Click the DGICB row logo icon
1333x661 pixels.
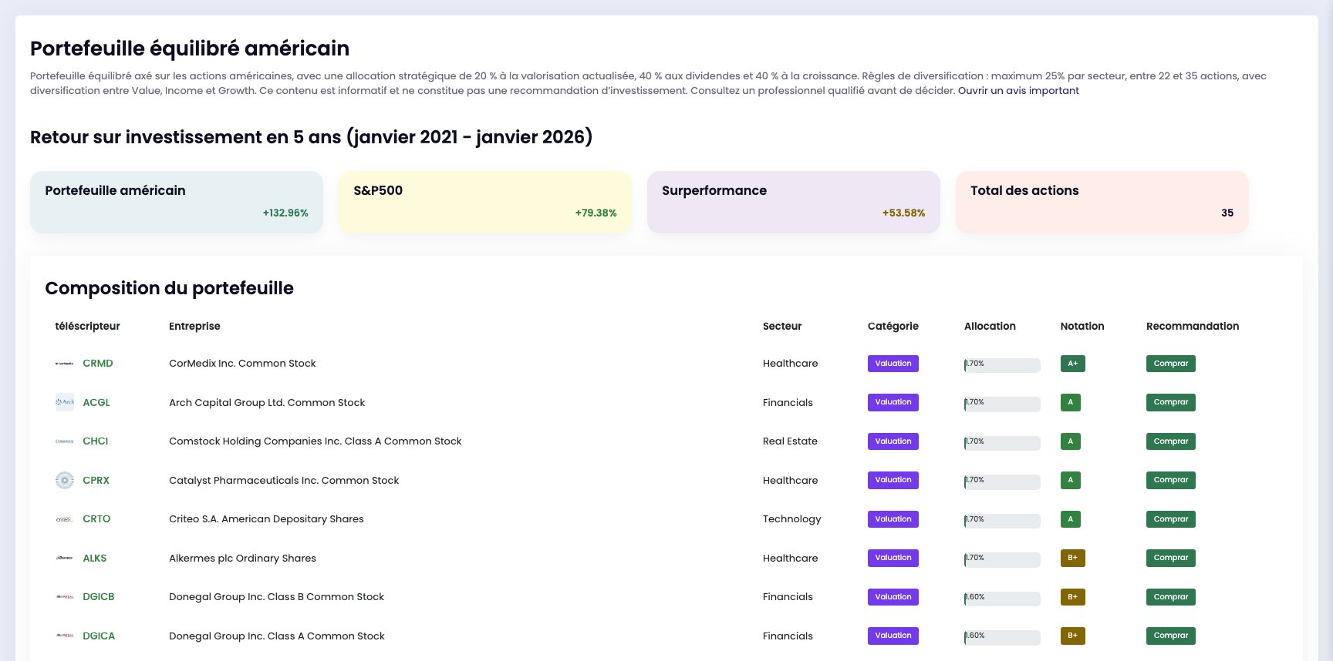coord(65,597)
